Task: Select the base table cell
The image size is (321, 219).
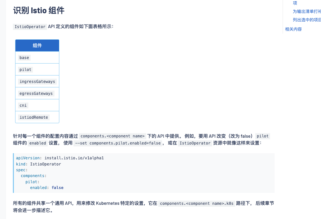Action: click(x=37, y=57)
